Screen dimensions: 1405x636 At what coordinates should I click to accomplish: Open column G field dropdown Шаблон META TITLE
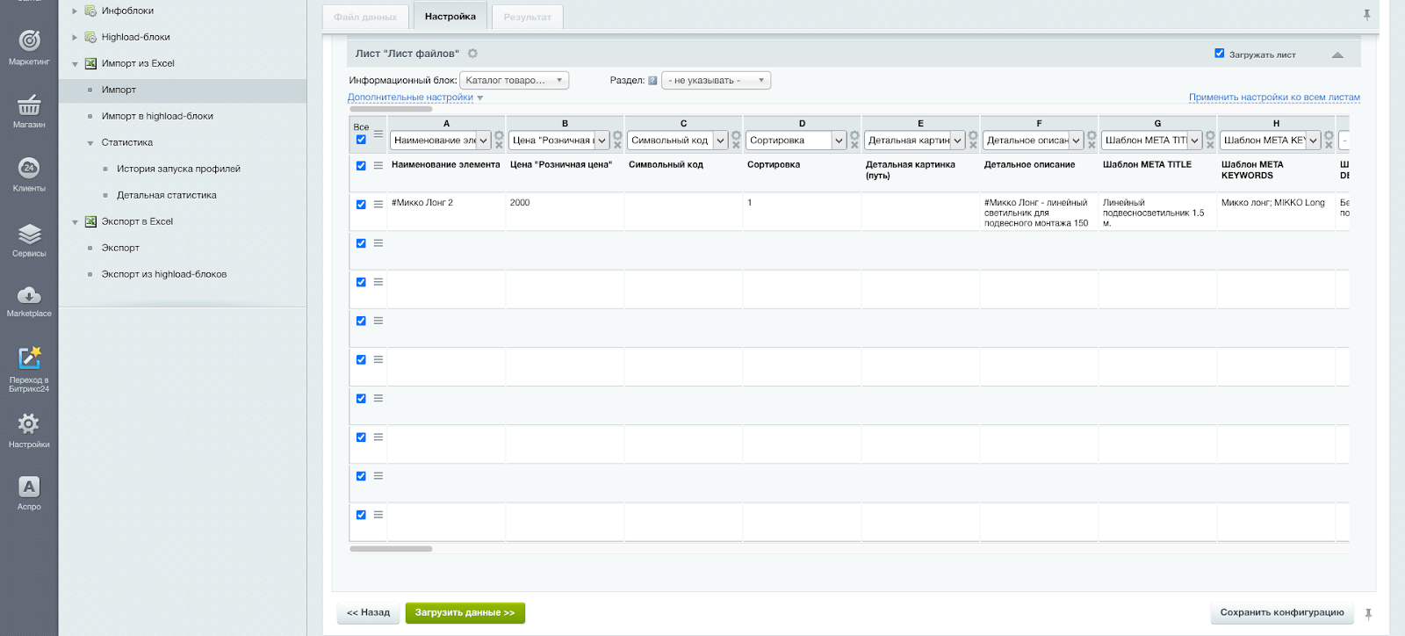1151,141
